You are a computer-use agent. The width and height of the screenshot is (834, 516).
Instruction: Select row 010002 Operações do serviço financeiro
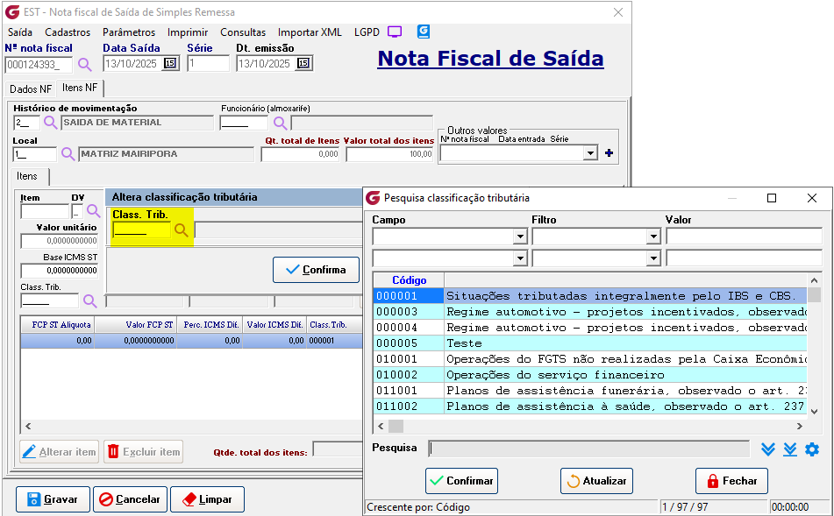(x=590, y=375)
